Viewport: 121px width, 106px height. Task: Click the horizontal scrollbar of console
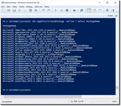(43, 97)
